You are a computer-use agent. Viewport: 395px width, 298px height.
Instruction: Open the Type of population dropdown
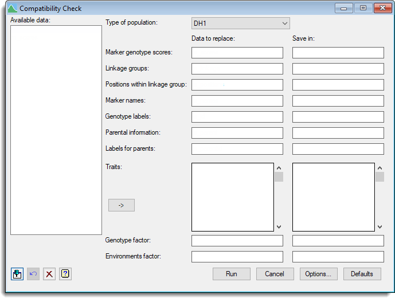pyautogui.click(x=240, y=23)
